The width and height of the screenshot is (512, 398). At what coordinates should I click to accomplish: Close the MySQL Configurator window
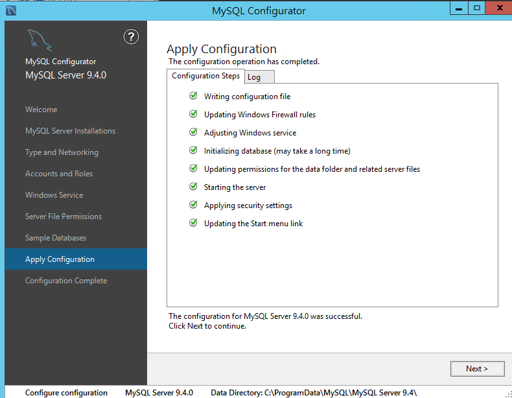coord(499,8)
